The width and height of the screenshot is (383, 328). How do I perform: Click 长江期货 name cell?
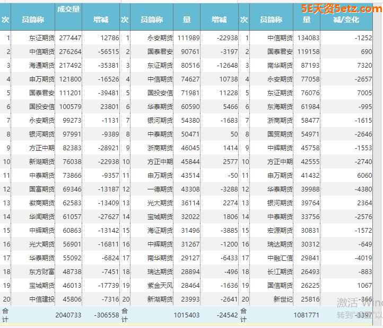click(x=280, y=272)
